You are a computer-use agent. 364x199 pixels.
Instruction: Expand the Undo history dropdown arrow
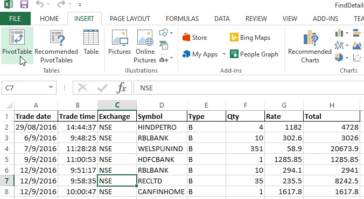tap(48, 4)
